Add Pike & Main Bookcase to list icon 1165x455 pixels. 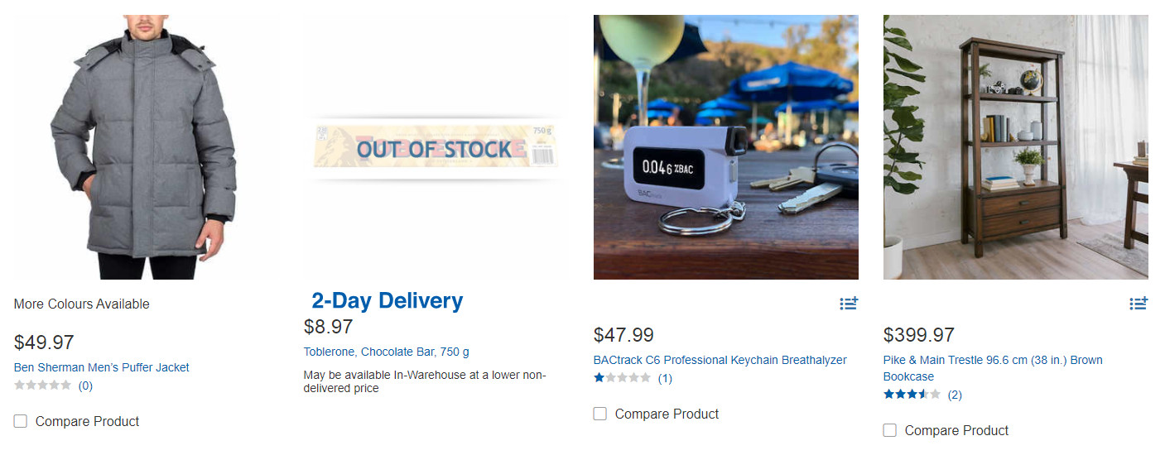pyautogui.click(x=1139, y=304)
